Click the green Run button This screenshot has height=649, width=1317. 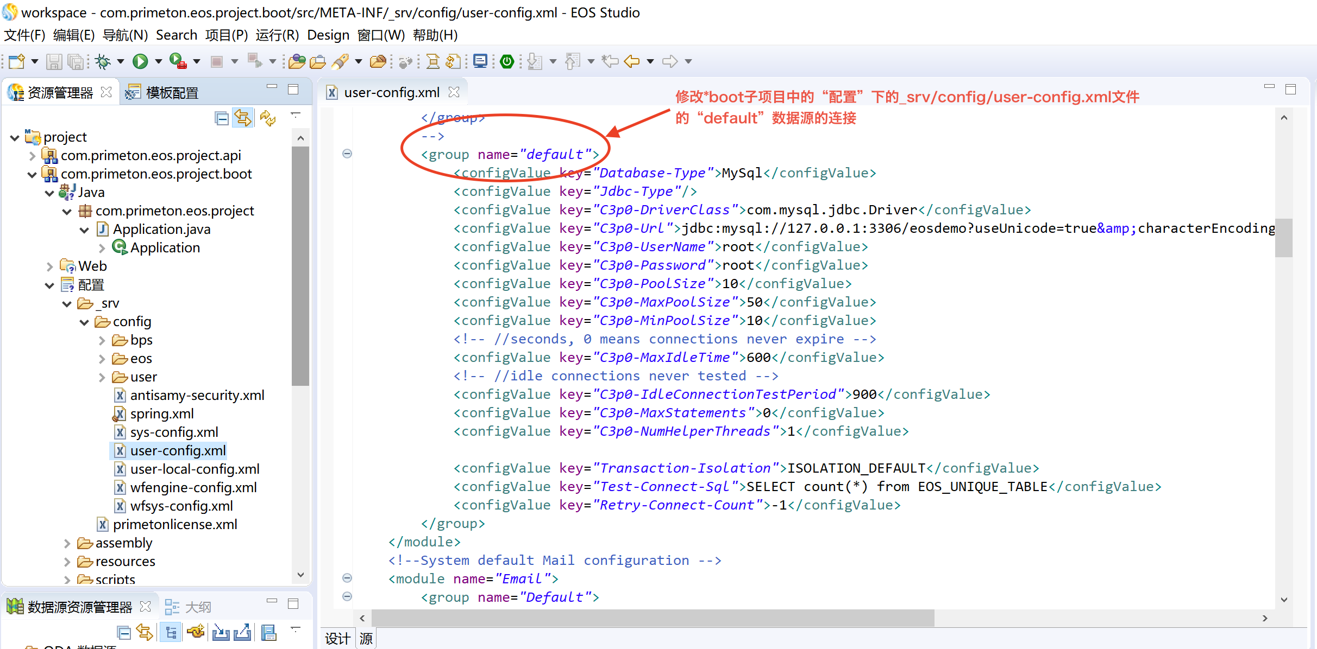(140, 61)
